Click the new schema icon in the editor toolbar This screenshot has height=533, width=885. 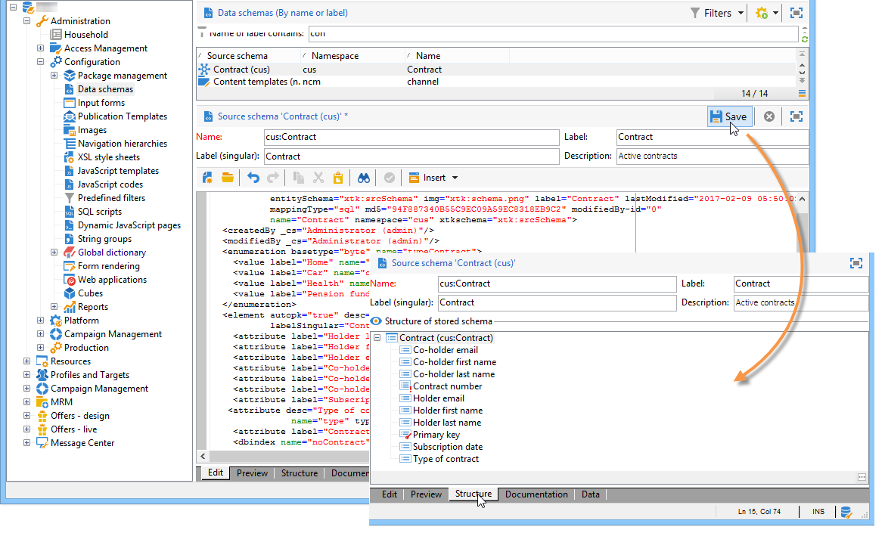[207, 178]
